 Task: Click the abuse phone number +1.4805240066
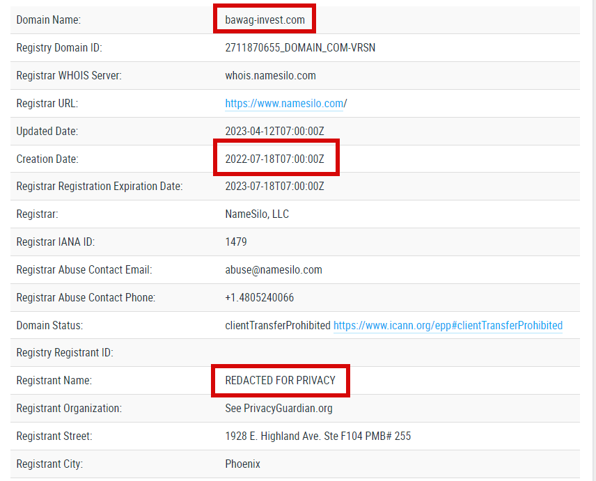click(x=259, y=298)
